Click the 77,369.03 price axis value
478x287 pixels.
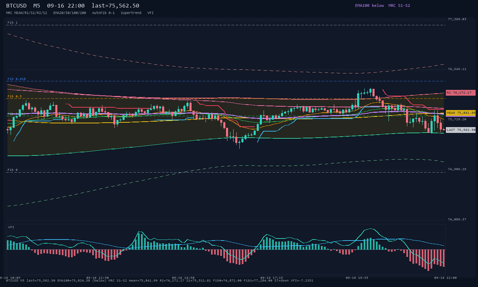pos(457,19)
